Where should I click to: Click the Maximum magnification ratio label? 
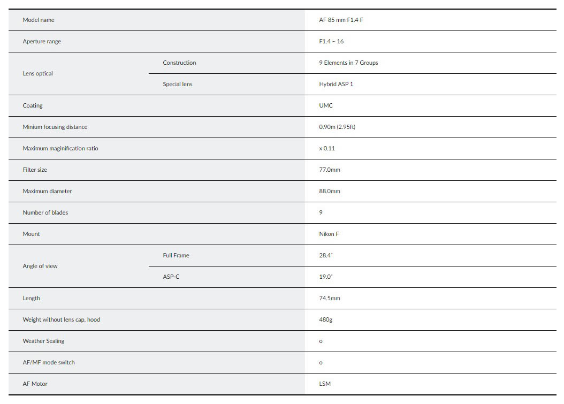60,149
